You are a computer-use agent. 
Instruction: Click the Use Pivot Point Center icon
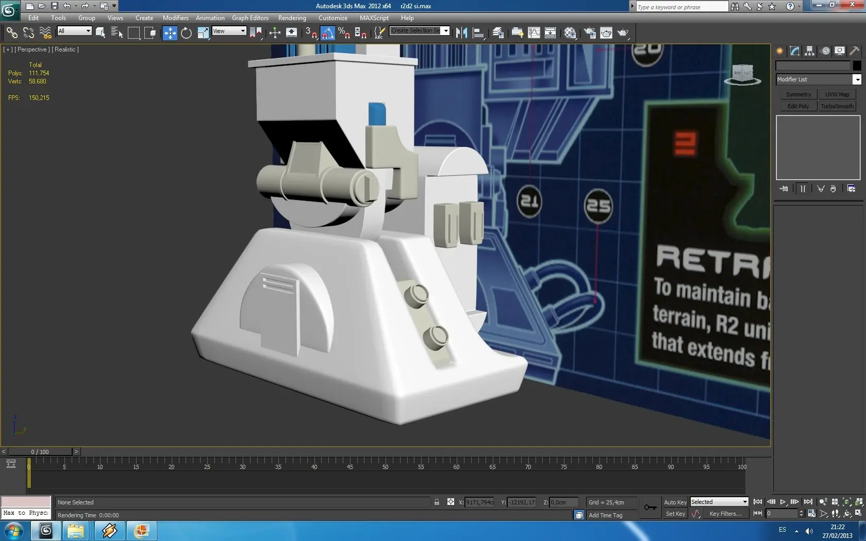256,33
